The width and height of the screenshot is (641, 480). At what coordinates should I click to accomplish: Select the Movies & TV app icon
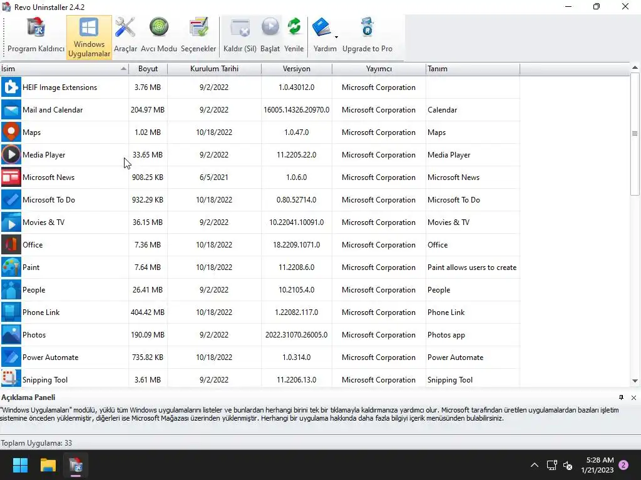tap(11, 222)
